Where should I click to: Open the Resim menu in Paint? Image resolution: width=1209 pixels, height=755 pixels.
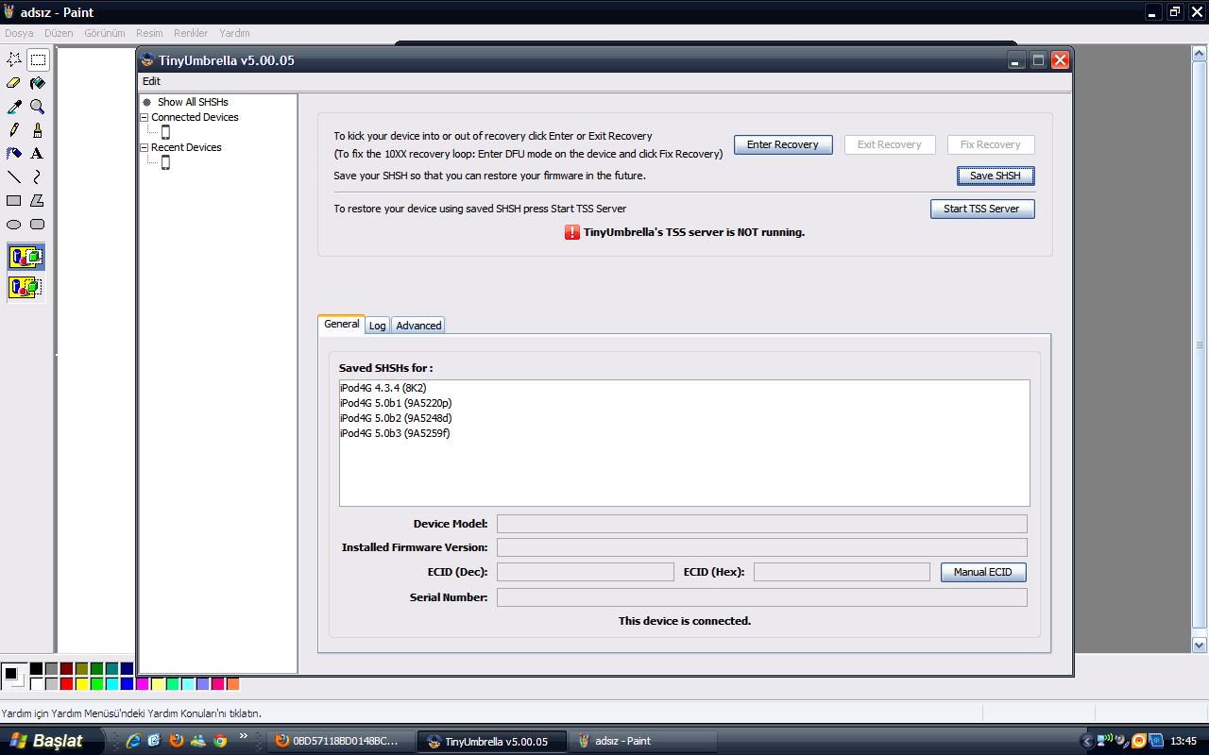click(149, 33)
